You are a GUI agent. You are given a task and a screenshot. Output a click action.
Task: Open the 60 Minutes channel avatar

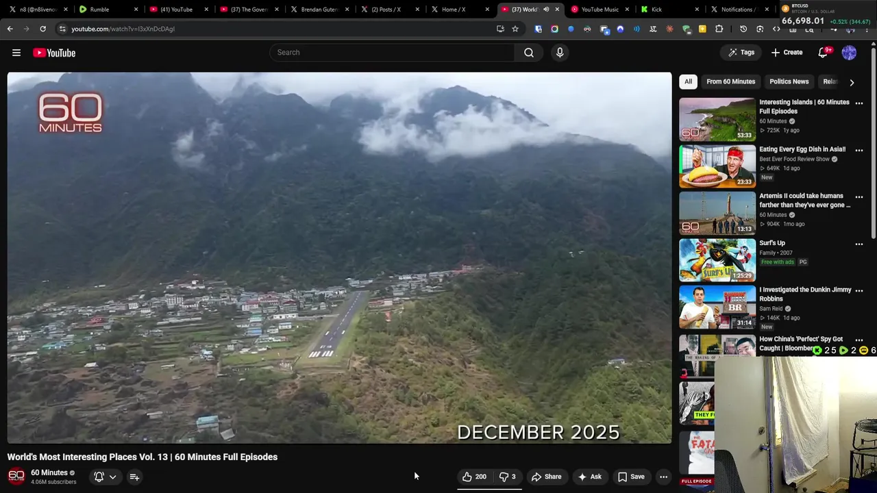(x=16, y=477)
